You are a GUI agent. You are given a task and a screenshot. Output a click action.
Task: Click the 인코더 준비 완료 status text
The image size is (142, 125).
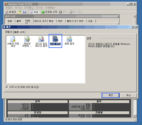click(14, 120)
